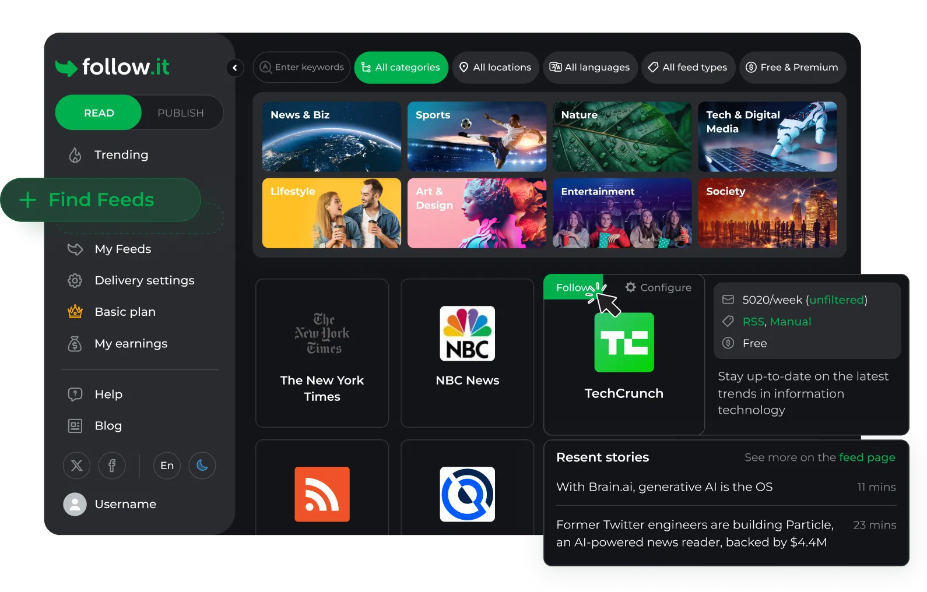Open the blue Q feed logo
This screenshot has width=927, height=592.
[x=467, y=494]
